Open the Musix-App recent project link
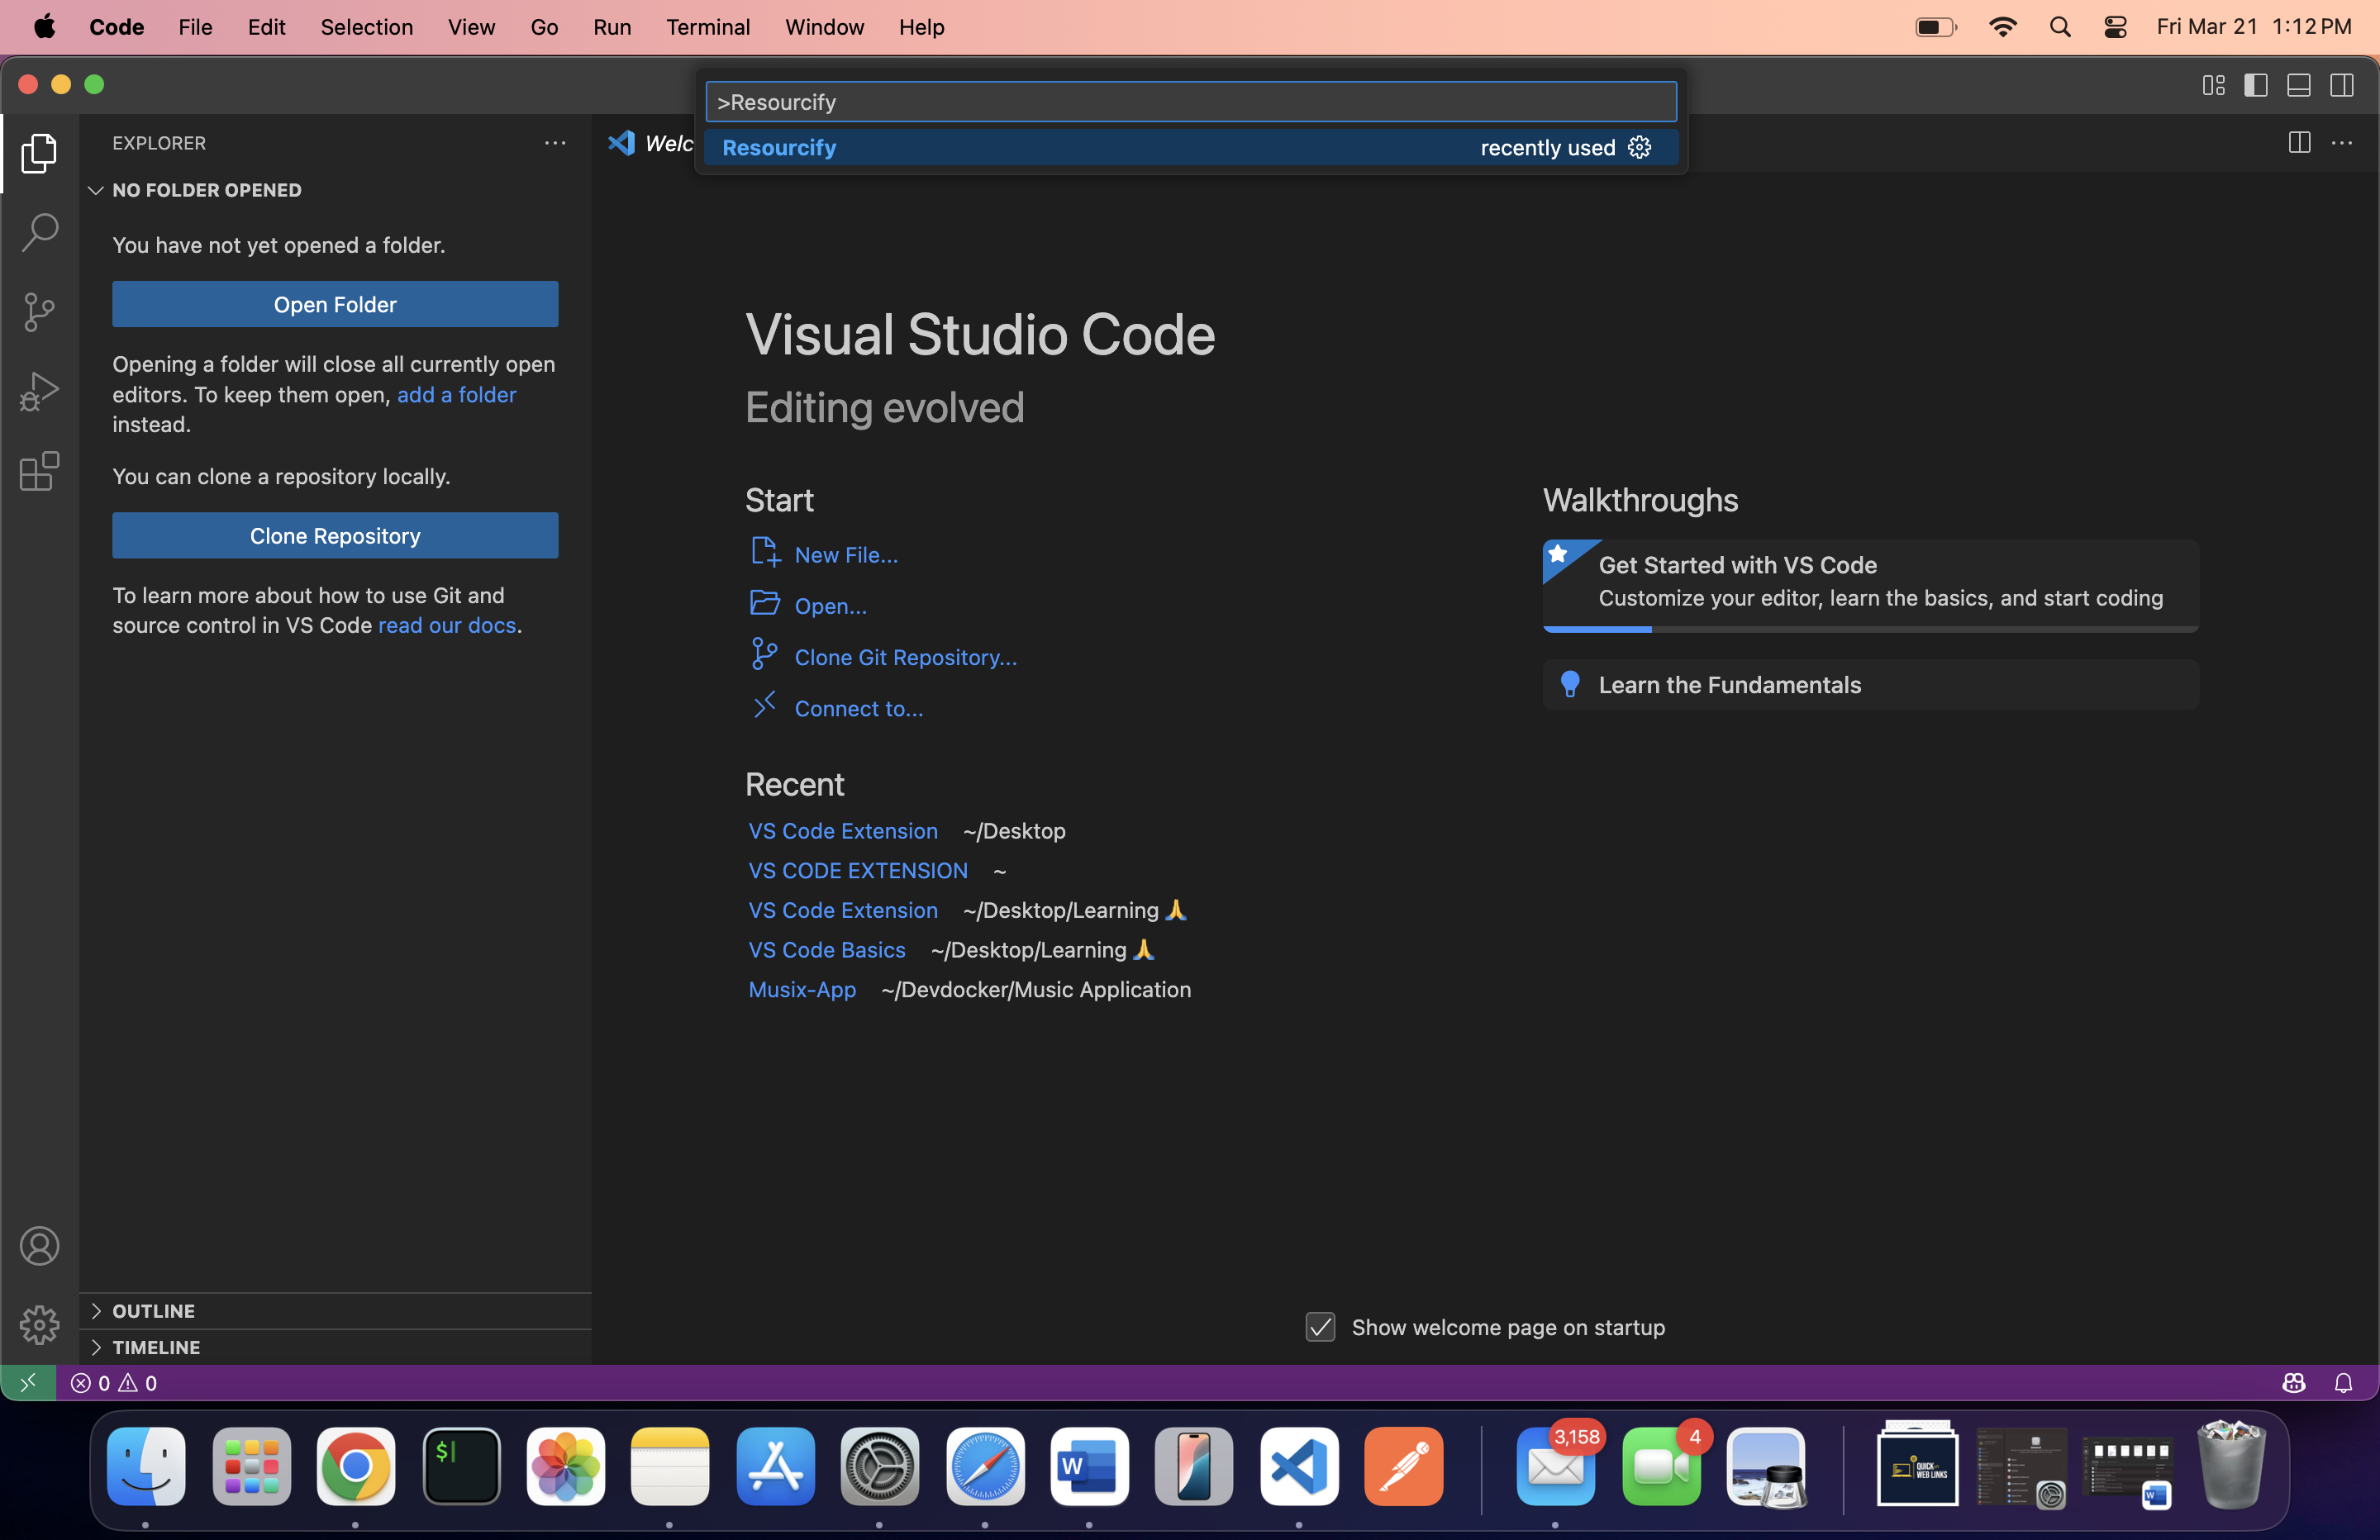2380x1540 pixels. (x=802, y=989)
